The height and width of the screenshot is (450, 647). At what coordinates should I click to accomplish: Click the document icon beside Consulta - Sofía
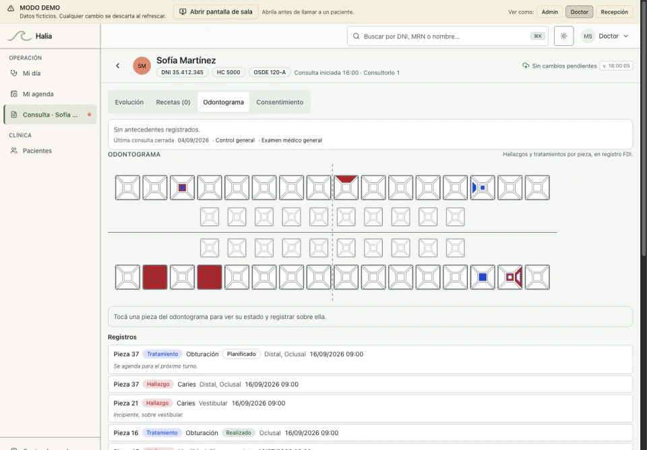pyautogui.click(x=14, y=115)
